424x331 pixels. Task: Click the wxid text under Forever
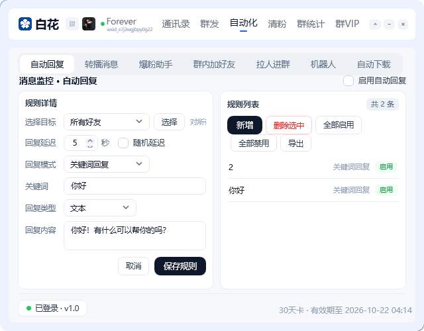pos(130,29)
